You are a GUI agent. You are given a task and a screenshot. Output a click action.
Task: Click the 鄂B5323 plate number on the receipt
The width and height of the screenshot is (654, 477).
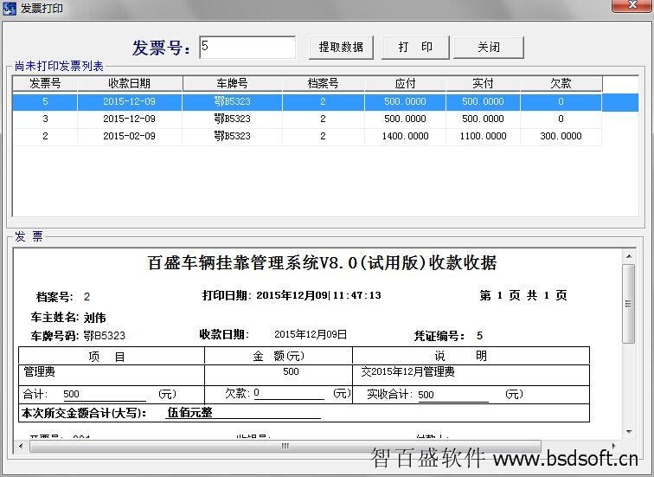[105, 336]
